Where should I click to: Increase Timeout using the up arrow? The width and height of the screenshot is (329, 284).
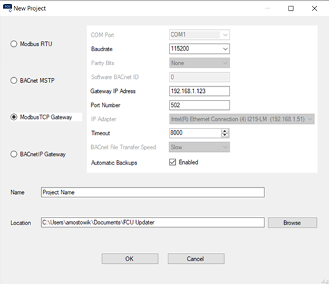click(x=225, y=131)
